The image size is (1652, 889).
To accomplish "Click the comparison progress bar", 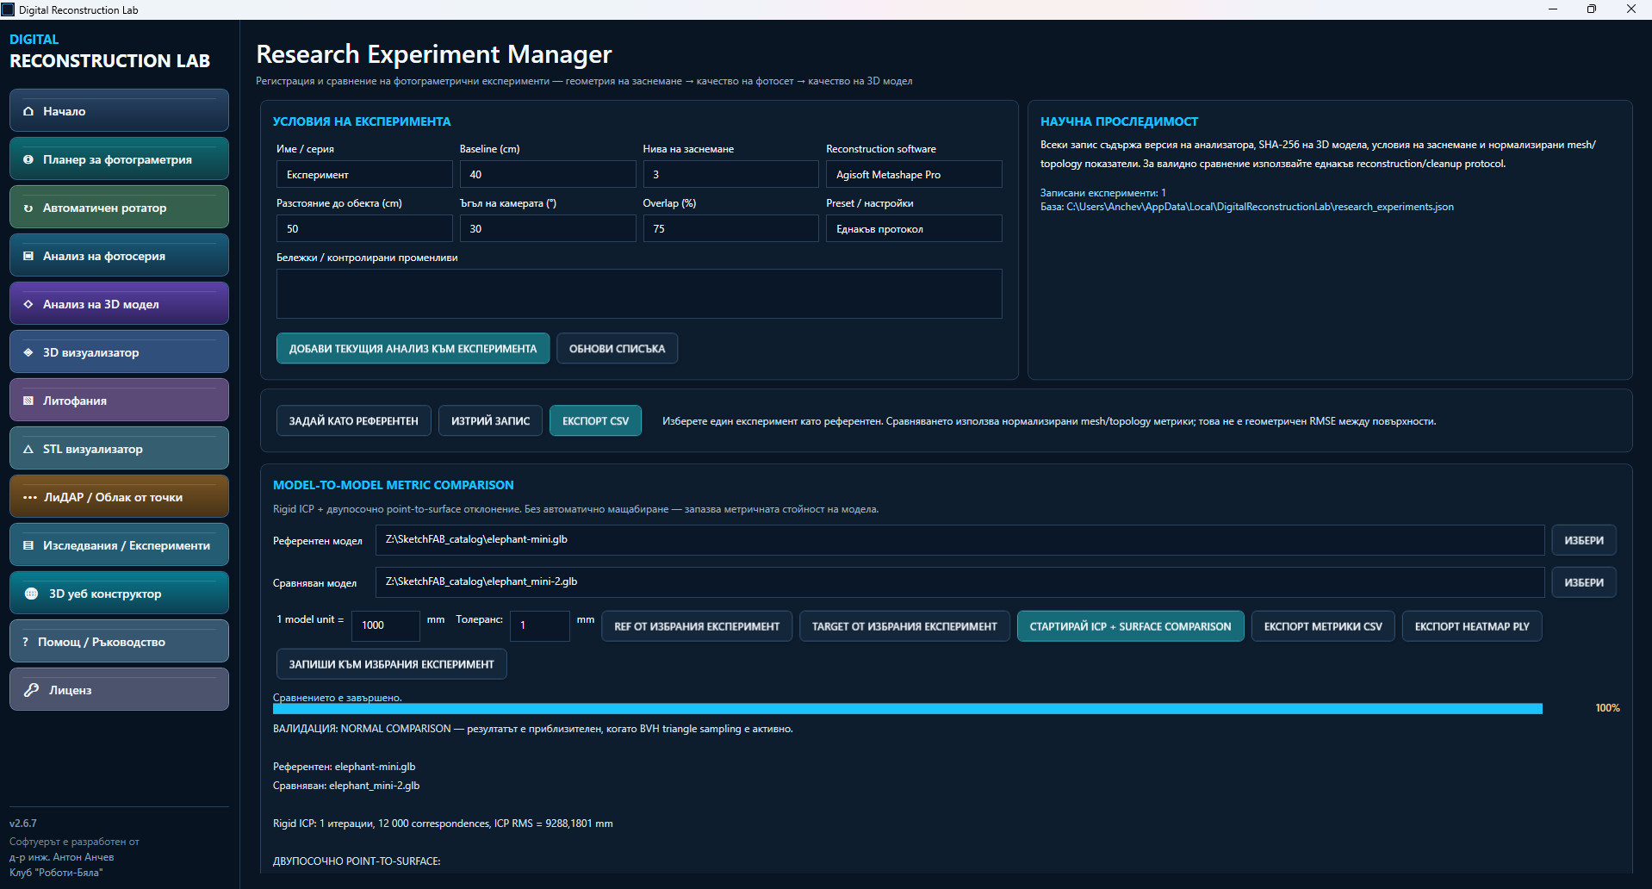I will (908, 709).
